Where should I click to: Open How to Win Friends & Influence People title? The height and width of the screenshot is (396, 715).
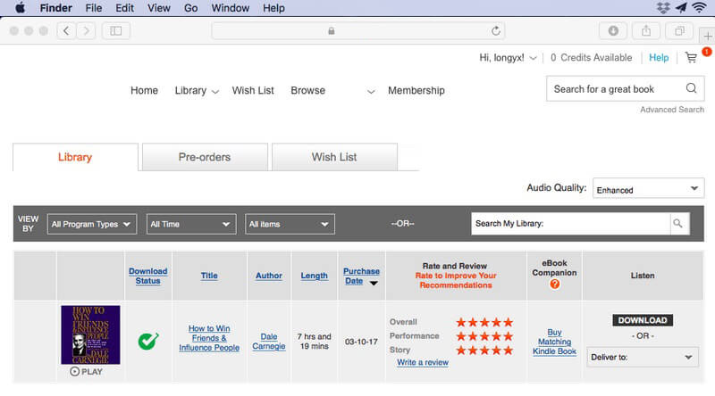click(x=209, y=338)
